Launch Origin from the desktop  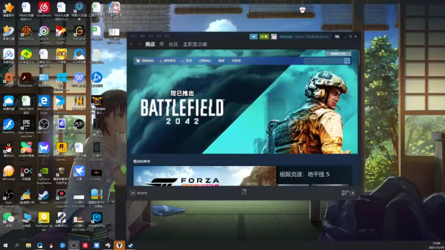click(x=8, y=79)
